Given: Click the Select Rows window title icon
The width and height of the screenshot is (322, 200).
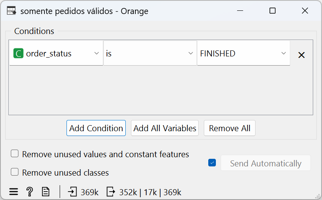Looking at the screenshot, I should tap(11, 11).
